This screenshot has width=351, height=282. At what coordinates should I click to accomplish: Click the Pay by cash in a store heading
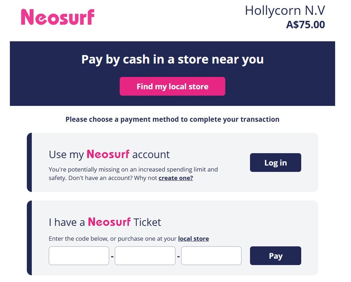(x=172, y=60)
